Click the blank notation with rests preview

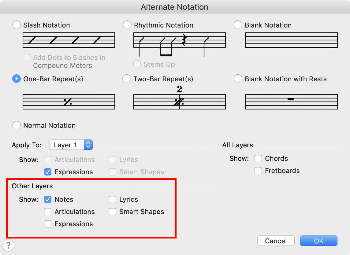pyautogui.click(x=291, y=102)
